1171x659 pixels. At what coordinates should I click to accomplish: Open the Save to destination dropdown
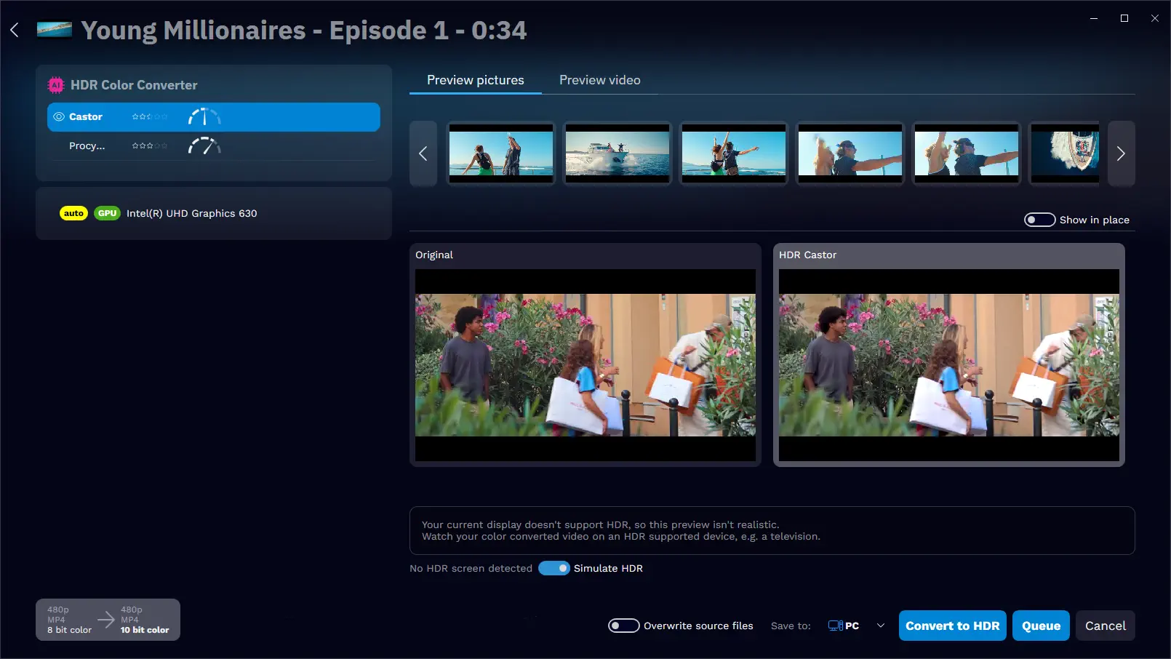click(x=881, y=626)
